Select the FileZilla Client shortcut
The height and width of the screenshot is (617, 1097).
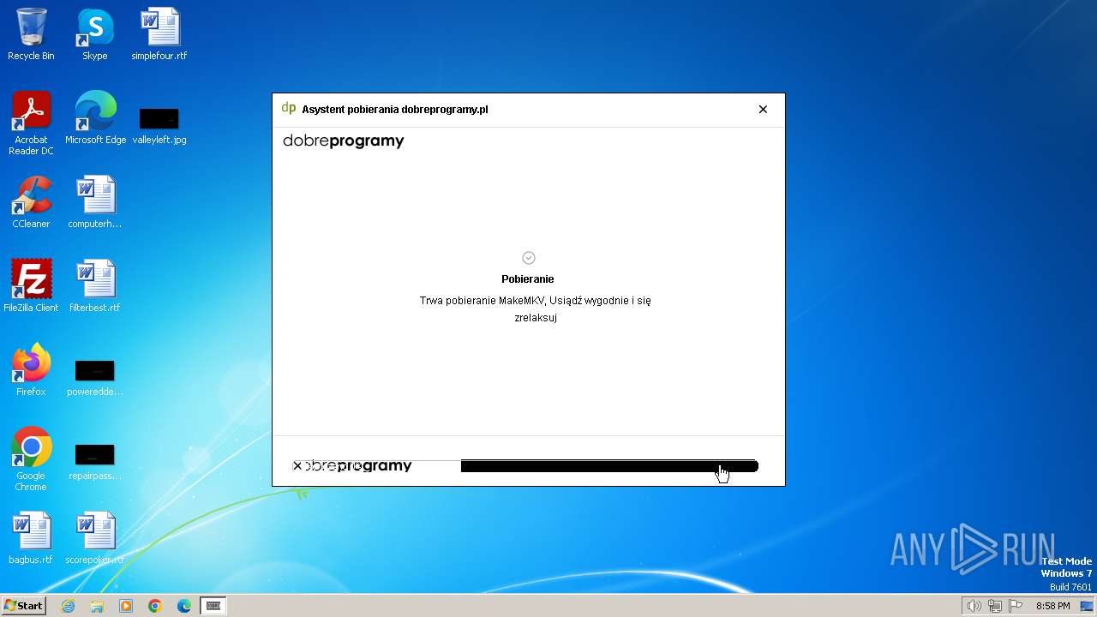click(31, 287)
